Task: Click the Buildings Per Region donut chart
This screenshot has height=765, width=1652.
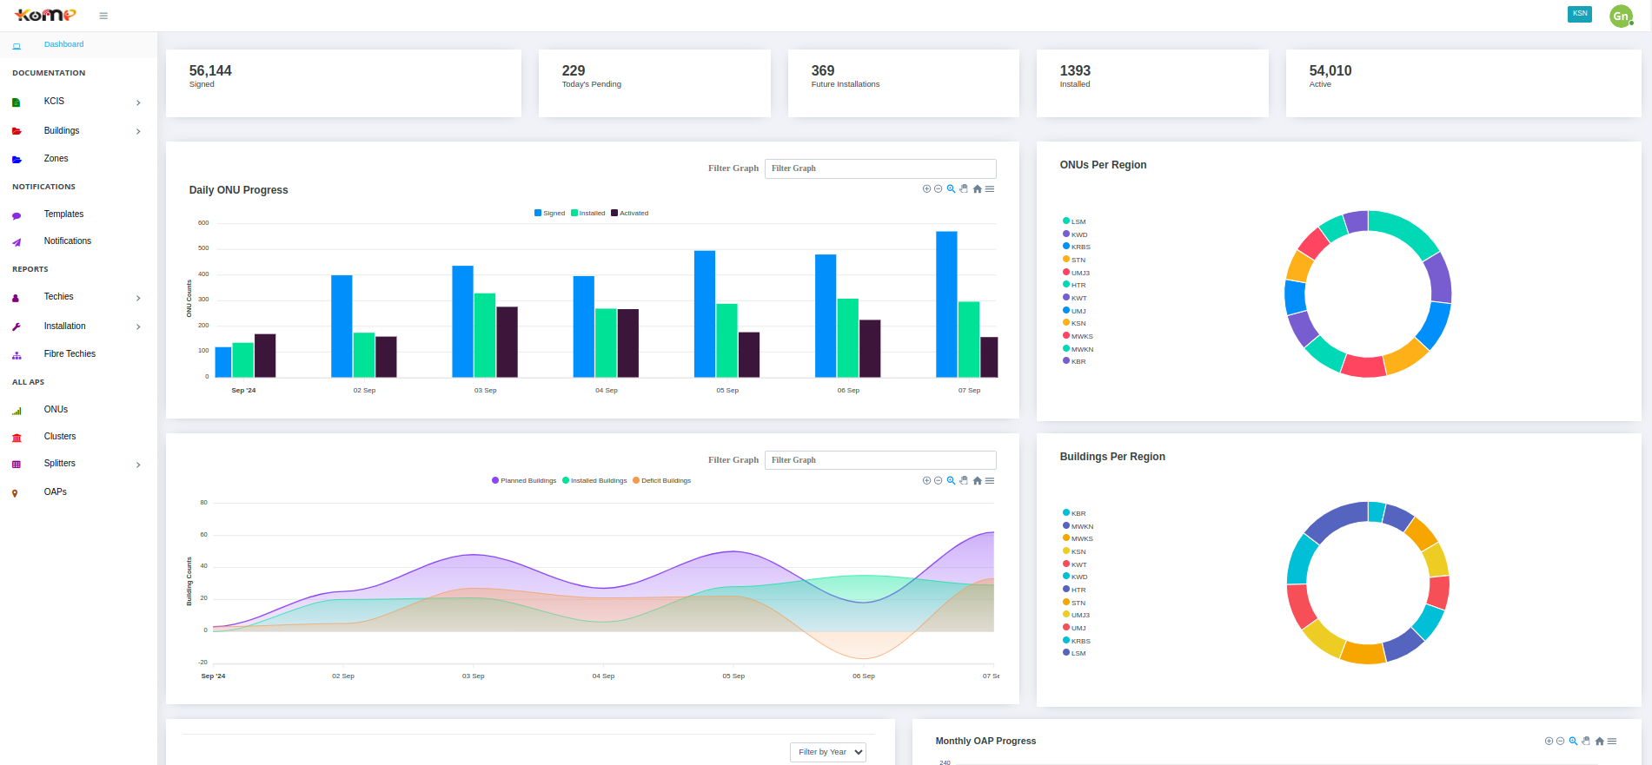Action: (1368, 583)
